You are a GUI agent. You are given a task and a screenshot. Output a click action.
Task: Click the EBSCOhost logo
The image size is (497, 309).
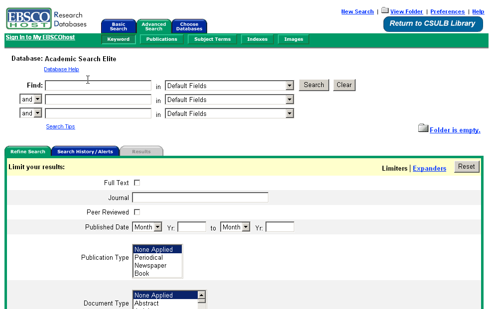point(29,19)
